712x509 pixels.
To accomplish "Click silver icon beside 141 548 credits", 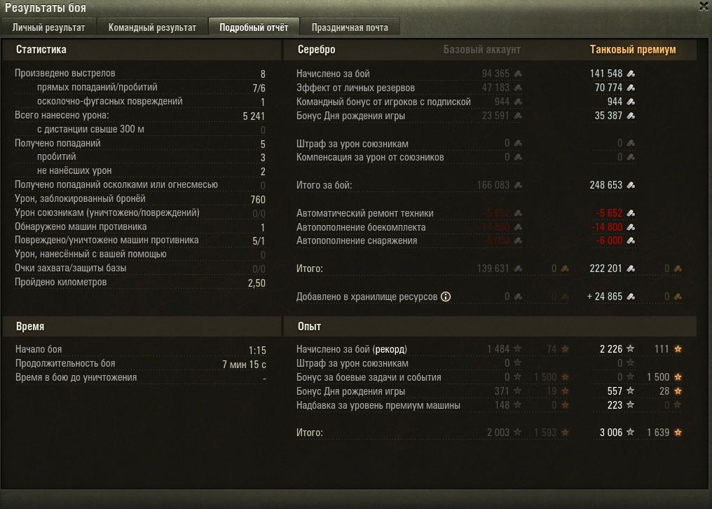I will 631,74.
